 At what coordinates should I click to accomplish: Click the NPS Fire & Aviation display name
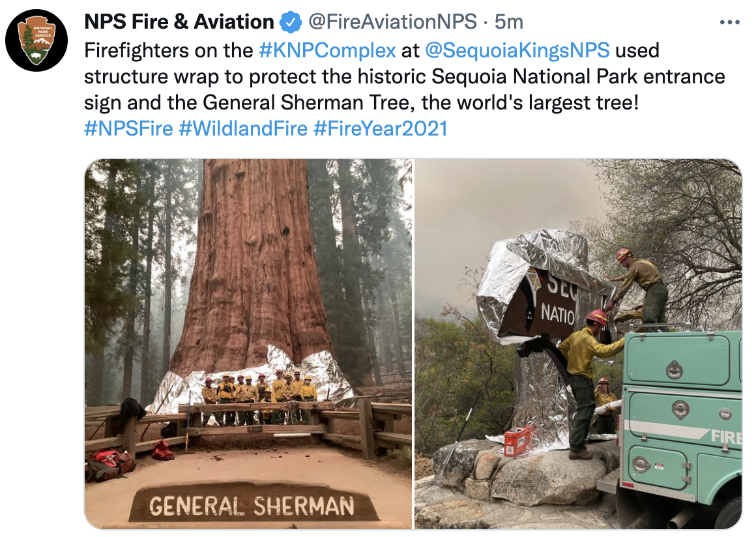(179, 22)
